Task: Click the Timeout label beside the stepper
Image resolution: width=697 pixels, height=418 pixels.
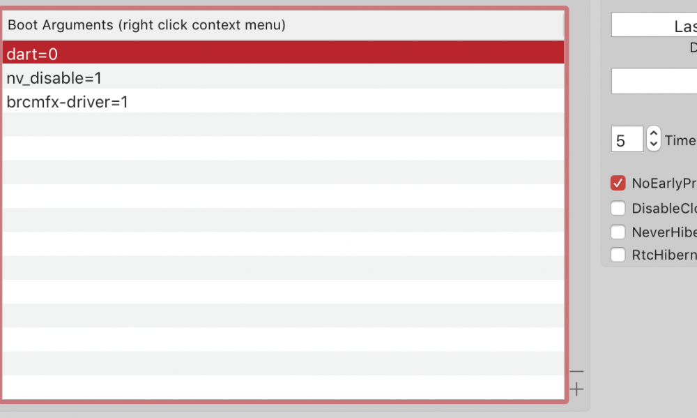Action: (x=680, y=140)
